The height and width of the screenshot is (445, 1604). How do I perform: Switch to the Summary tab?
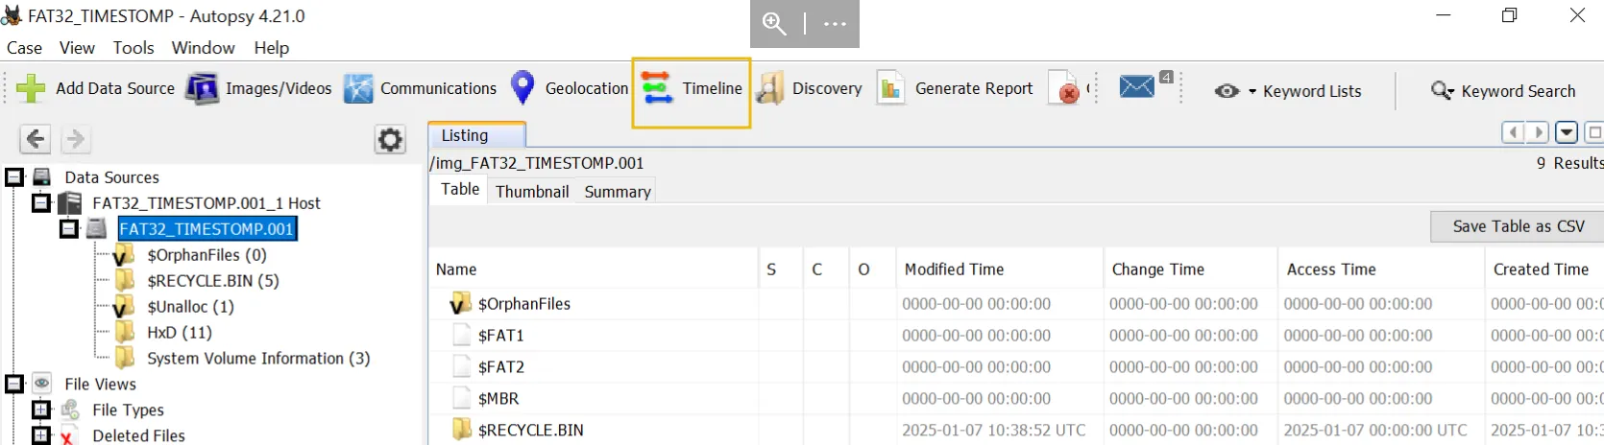(618, 192)
